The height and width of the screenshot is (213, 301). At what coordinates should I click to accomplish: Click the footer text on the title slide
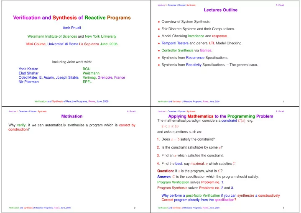tap(71, 101)
